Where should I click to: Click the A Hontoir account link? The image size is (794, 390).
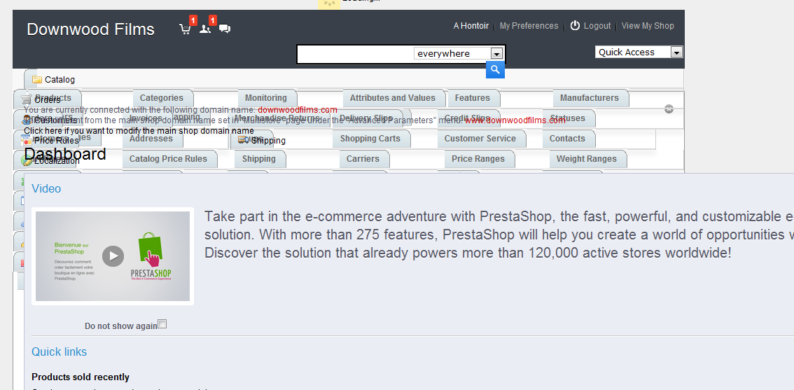point(471,26)
